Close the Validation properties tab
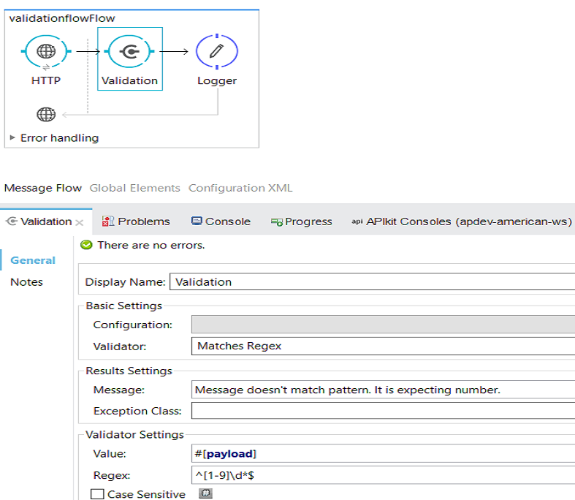The image size is (575, 500). [80, 222]
